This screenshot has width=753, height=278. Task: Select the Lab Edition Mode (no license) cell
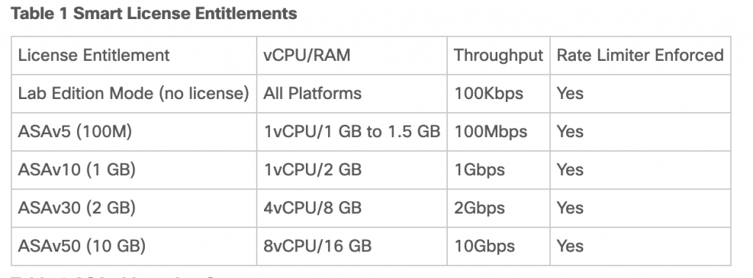[x=134, y=93]
